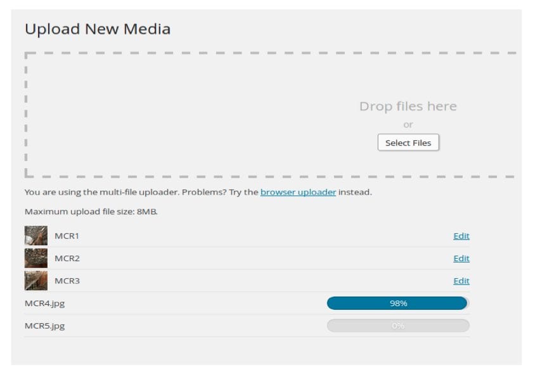This screenshot has width=540, height=374.
Task: Click the MCR2 file title
Action: pyautogui.click(x=67, y=258)
